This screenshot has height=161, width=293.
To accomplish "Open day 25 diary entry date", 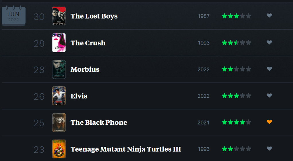I will [39, 123].
